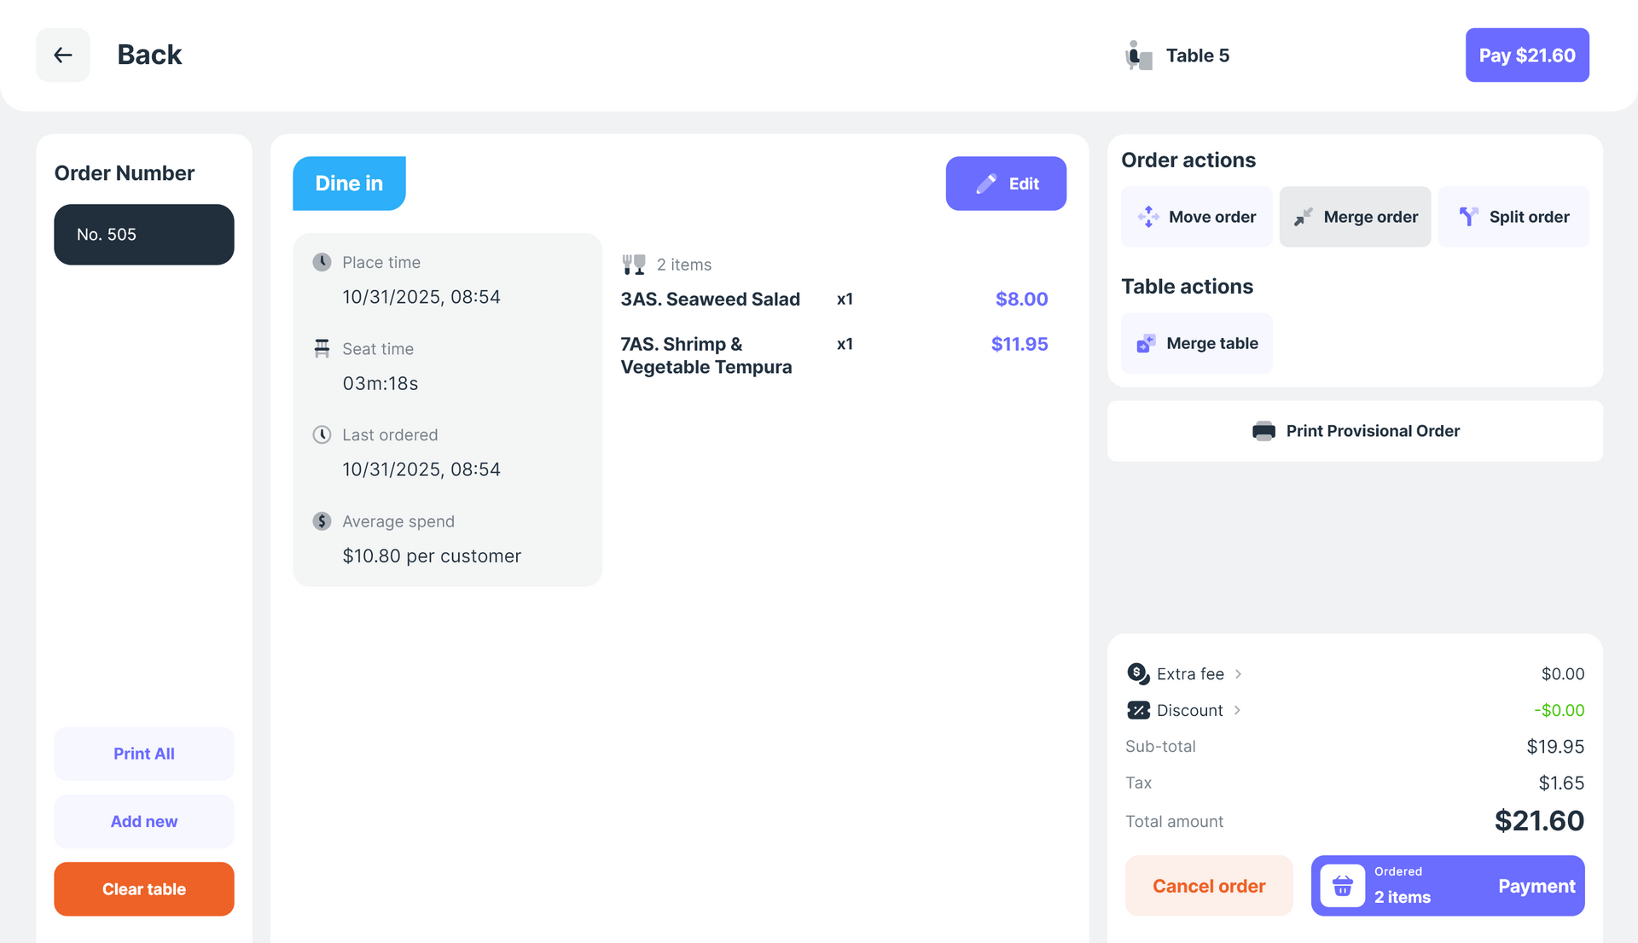Click the back arrow icon
This screenshot has width=1638, height=943.
point(62,55)
